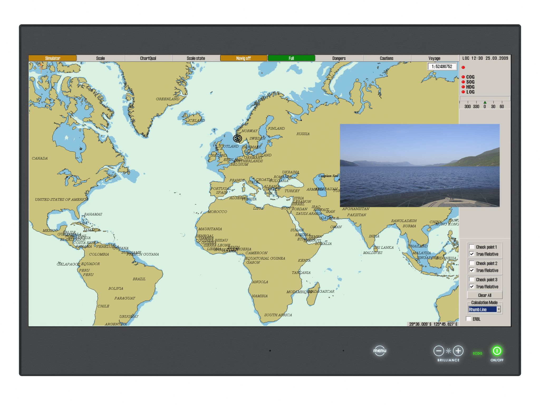Image resolution: width=540 pixels, height=405 pixels.
Task: Open the Cautions tab
Action: (x=387, y=58)
